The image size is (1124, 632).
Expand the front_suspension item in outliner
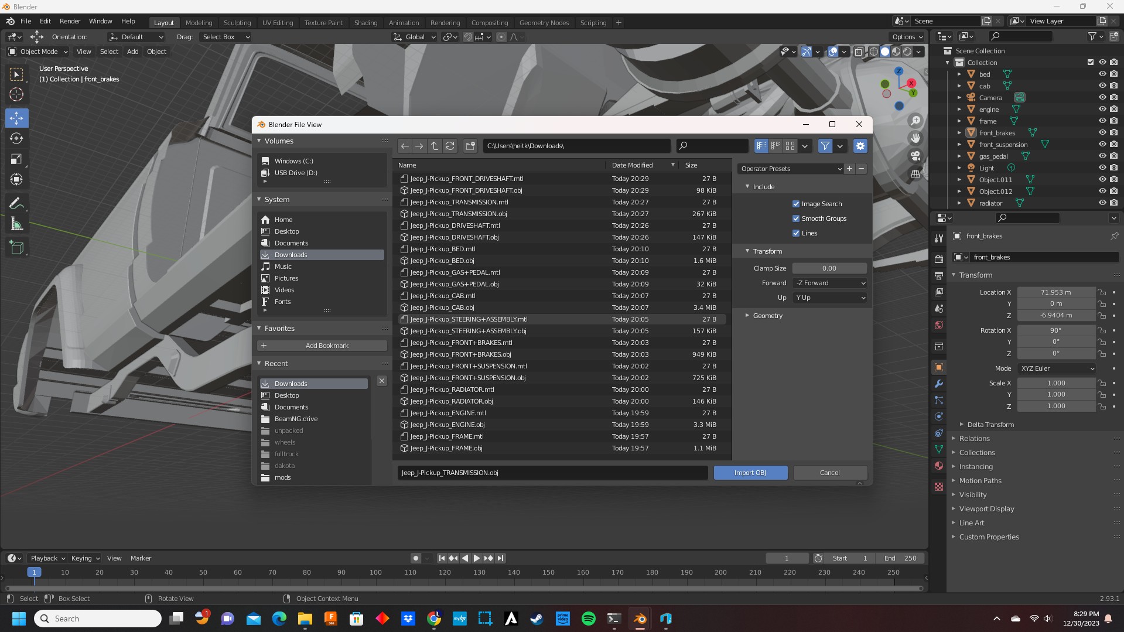pos(959,145)
